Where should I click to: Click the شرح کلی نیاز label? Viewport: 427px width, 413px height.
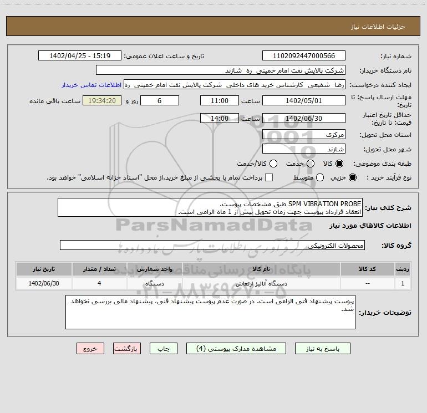point(388,208)
